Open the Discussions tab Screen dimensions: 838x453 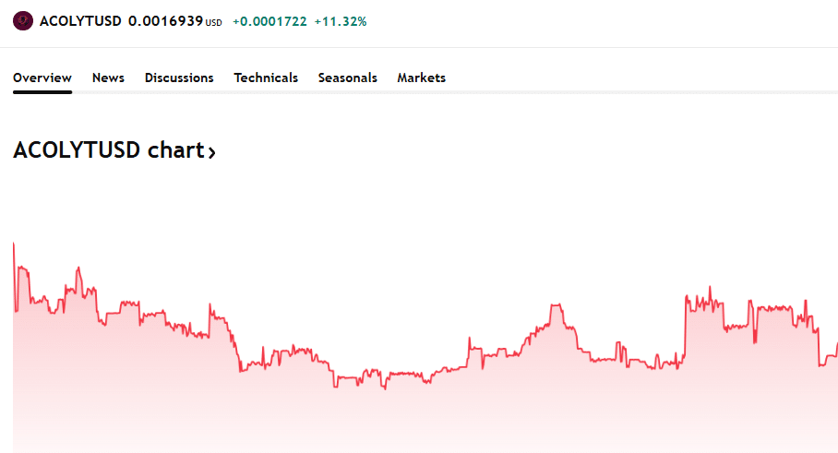tap(179, 78)
